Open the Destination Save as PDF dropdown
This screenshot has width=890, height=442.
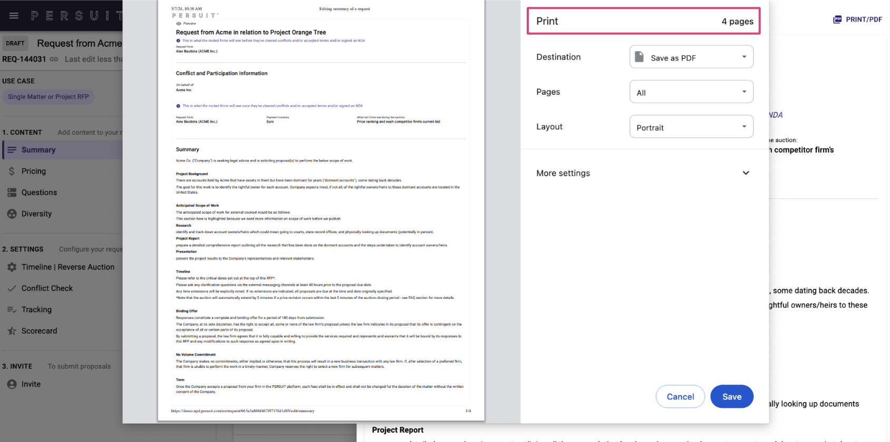(x=691, y=57)
